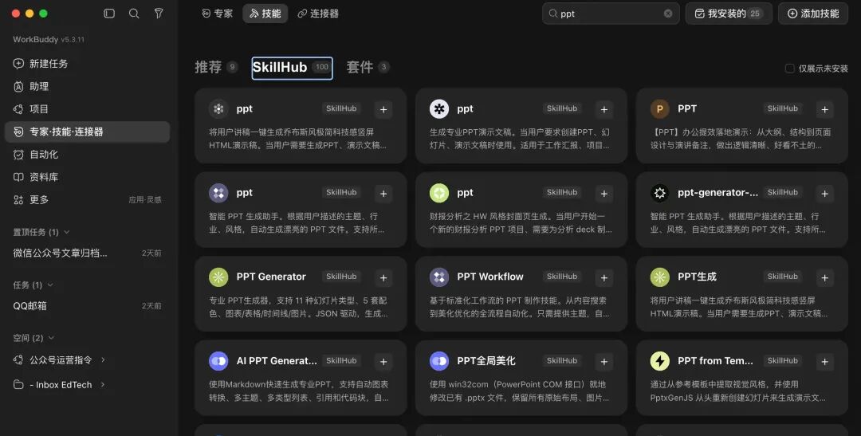Image resolution: width=861 pixels, height=436 pixels.
Task: Add the PPT Workflow skill
Action: point(604,277)
